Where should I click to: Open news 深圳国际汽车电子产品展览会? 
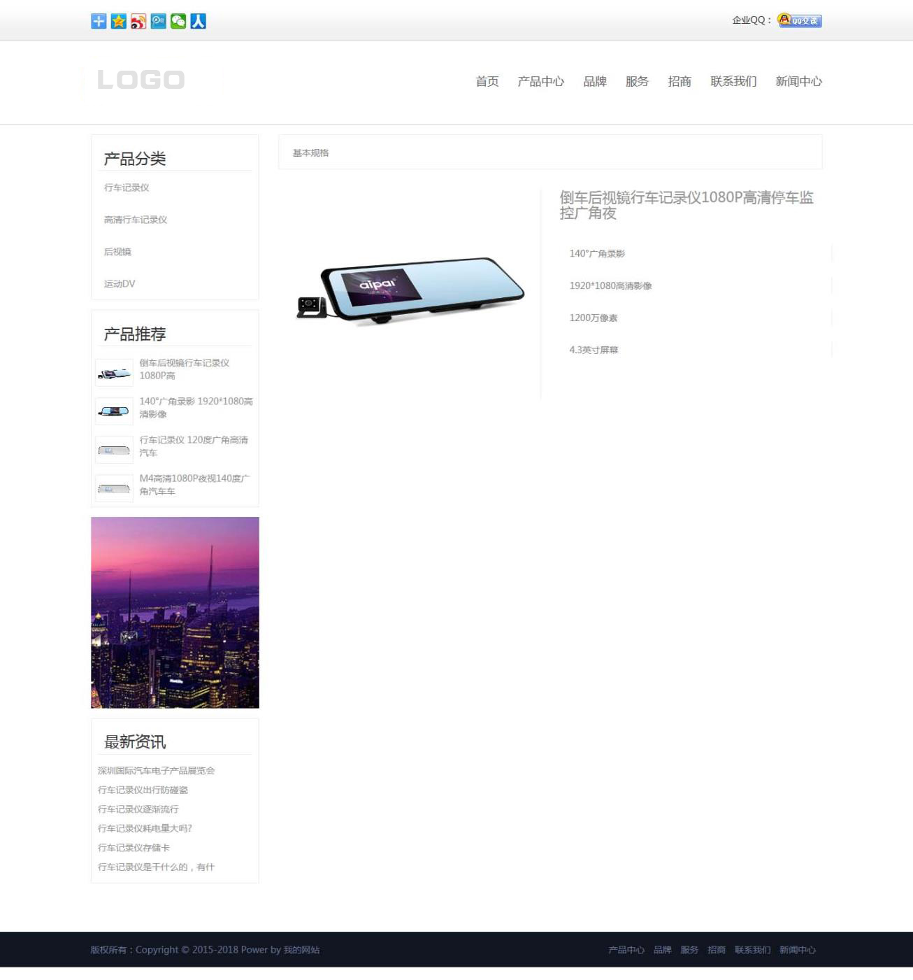[157, 771]
